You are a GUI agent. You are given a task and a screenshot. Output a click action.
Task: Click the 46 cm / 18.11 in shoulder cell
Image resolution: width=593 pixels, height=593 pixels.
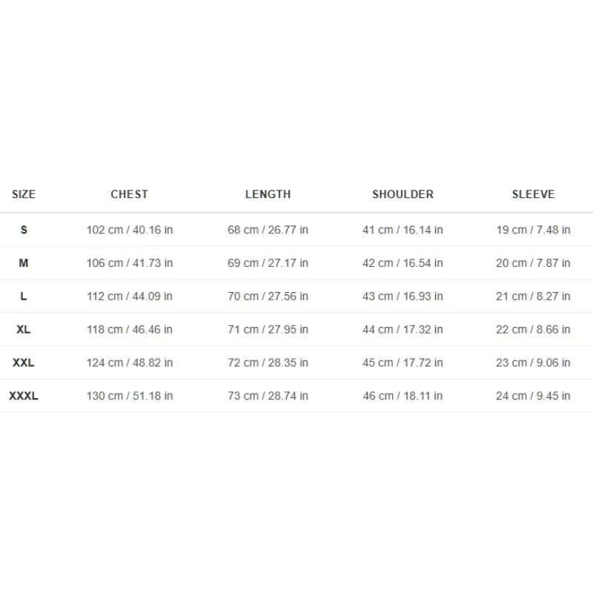click(402, 396)
